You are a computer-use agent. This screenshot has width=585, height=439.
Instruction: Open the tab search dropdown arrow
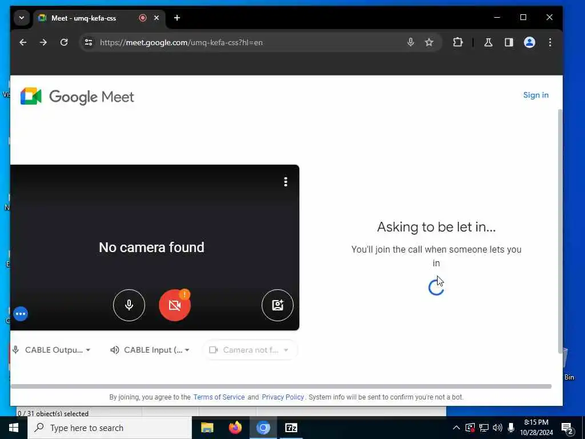coord(22,18)
